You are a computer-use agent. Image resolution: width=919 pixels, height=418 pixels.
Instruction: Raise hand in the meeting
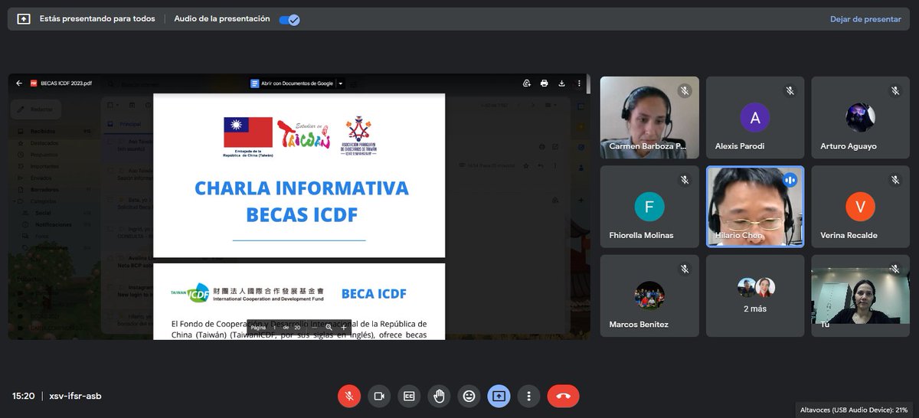(439, 396)
